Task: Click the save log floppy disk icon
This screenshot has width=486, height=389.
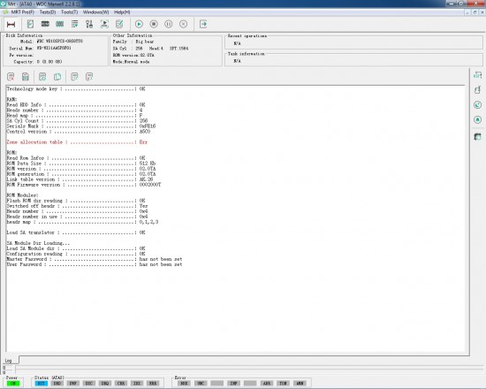Action: (x=26, y=77)
